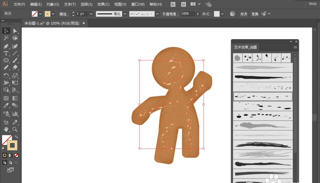Select the Blend tool

(x=15, y=105)
